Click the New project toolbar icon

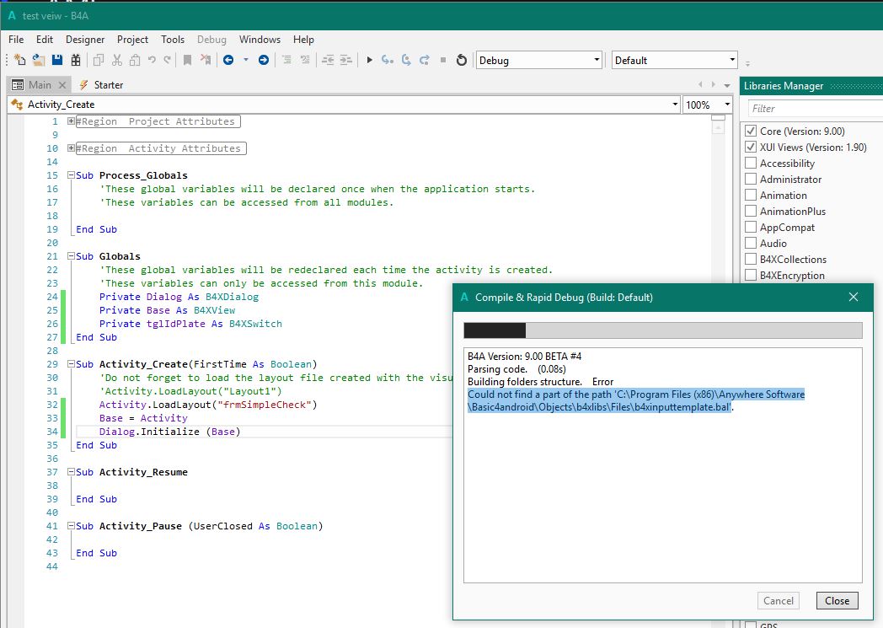coord(19,60)
